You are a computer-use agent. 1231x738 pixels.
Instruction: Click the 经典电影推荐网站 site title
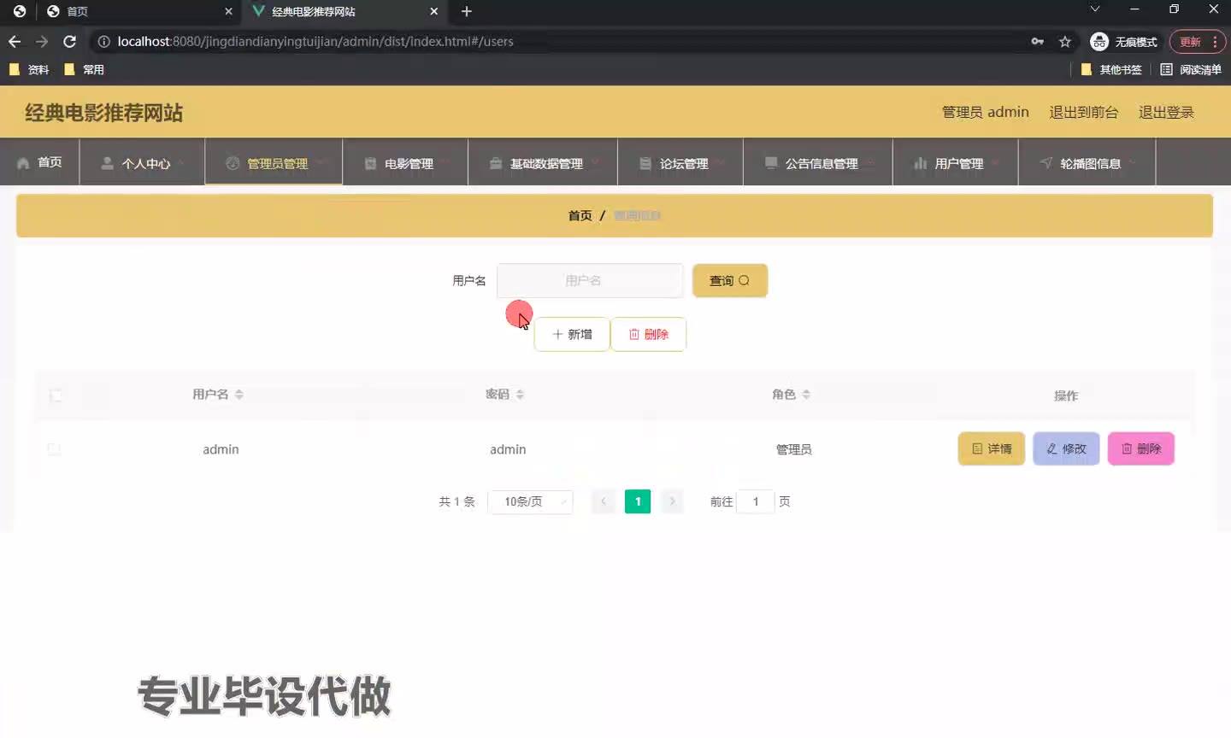coord(103,113)
